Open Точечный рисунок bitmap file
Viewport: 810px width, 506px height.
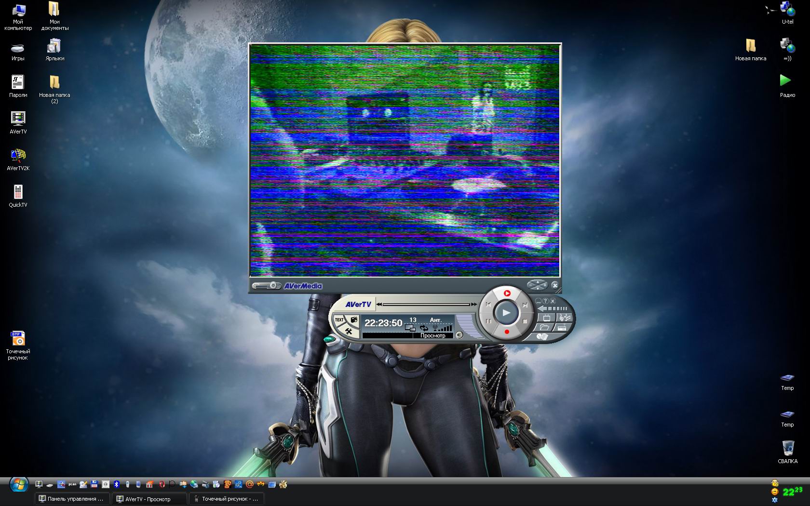tap(18, 345)
